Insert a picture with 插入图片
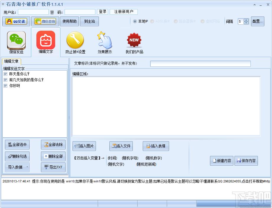The image size is (272, 208). (84, 146)
